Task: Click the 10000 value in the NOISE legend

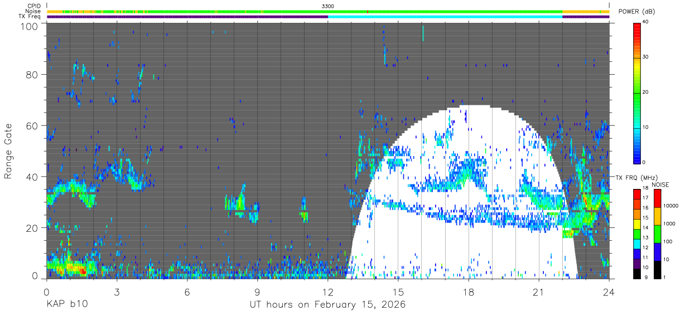Action: (671, 207)
